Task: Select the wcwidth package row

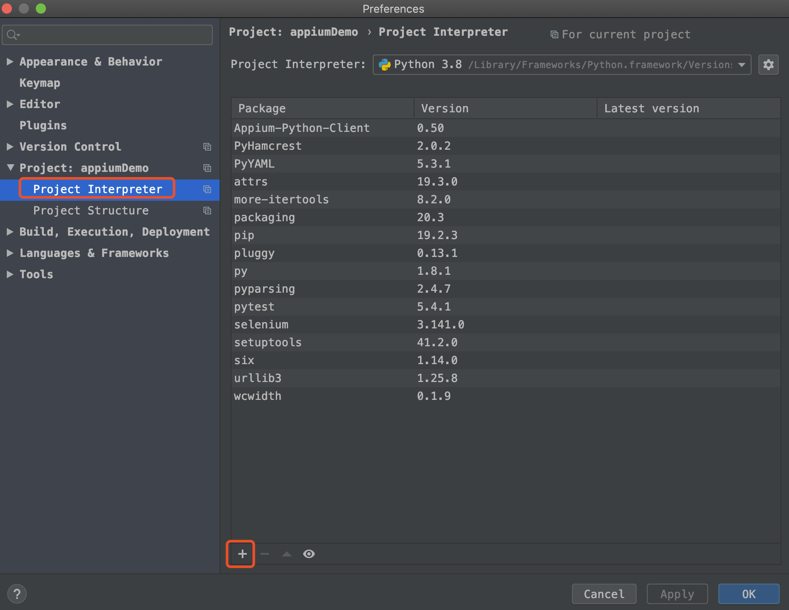Action: 506,396
